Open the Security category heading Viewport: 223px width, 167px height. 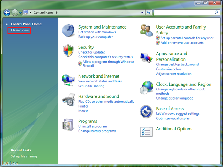[86, 47]
